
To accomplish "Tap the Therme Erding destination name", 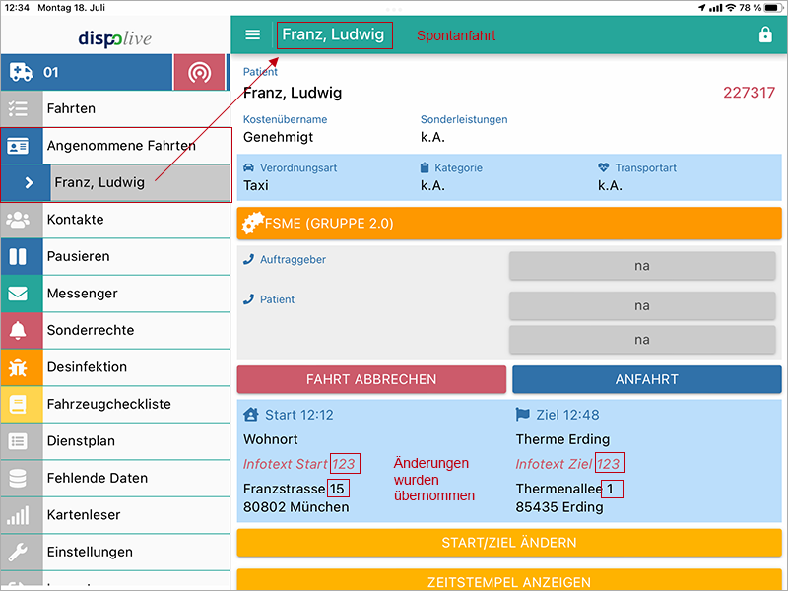I will click(562, 439).
